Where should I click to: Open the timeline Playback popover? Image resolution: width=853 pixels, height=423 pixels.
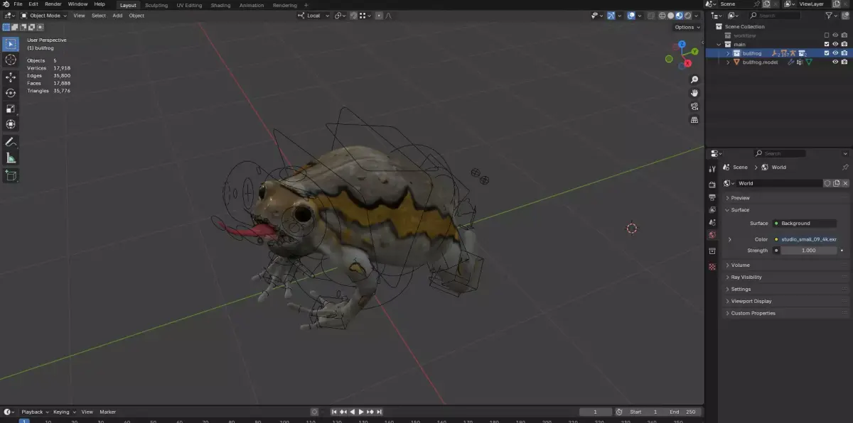coord(33,412)
